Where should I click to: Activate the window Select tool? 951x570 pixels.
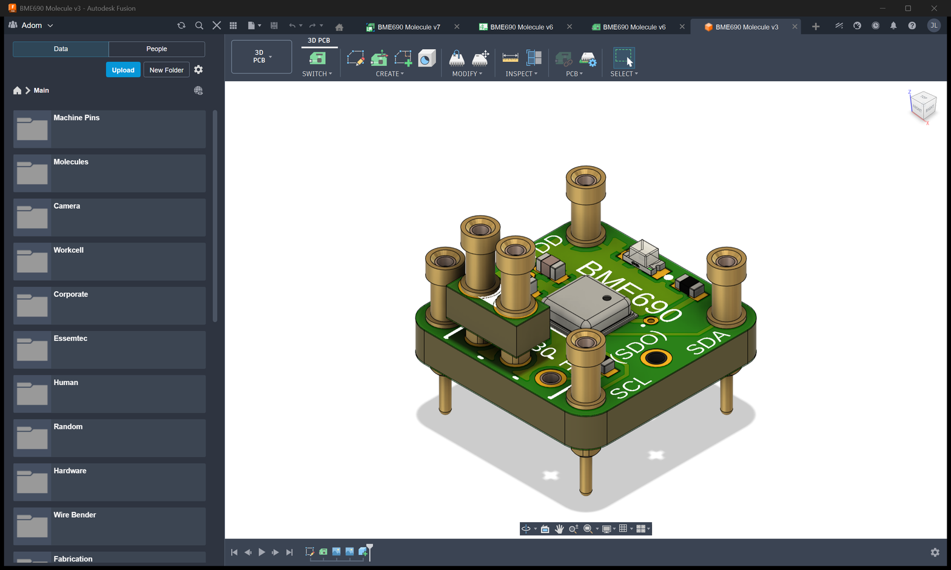pyautogui.click(x=623, y=58)
